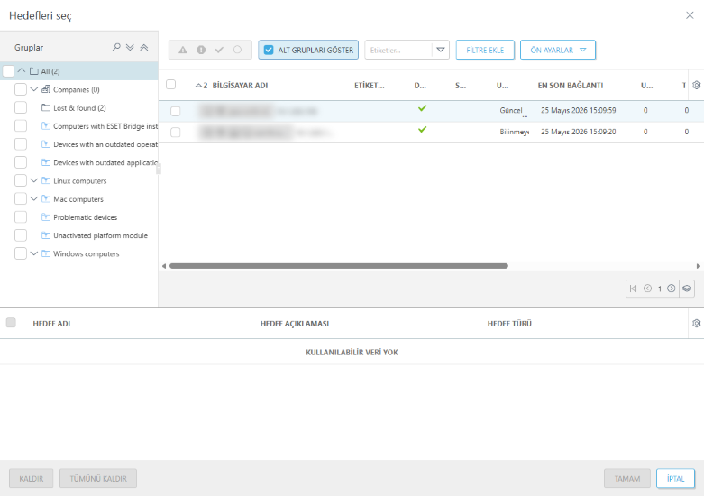The width and height of the screenshot is (704, 496).
Task: Click the KALDIR button
Action: [x=32, y=479]
